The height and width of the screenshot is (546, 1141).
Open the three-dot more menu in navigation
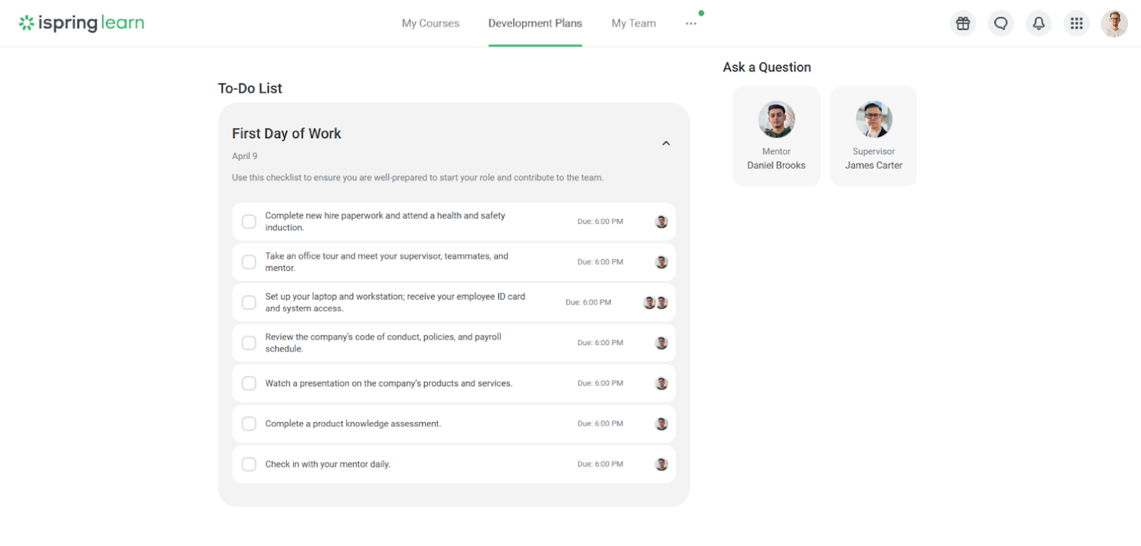[691, 24]
